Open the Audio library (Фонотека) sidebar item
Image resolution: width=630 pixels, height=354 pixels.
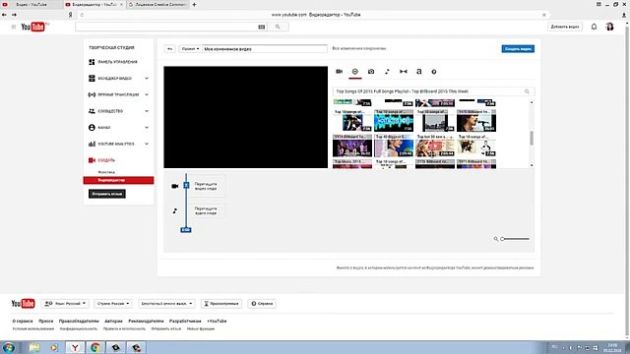tap(106, 172)
